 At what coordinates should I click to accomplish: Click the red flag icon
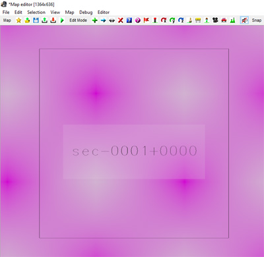(x=147, y=20)
